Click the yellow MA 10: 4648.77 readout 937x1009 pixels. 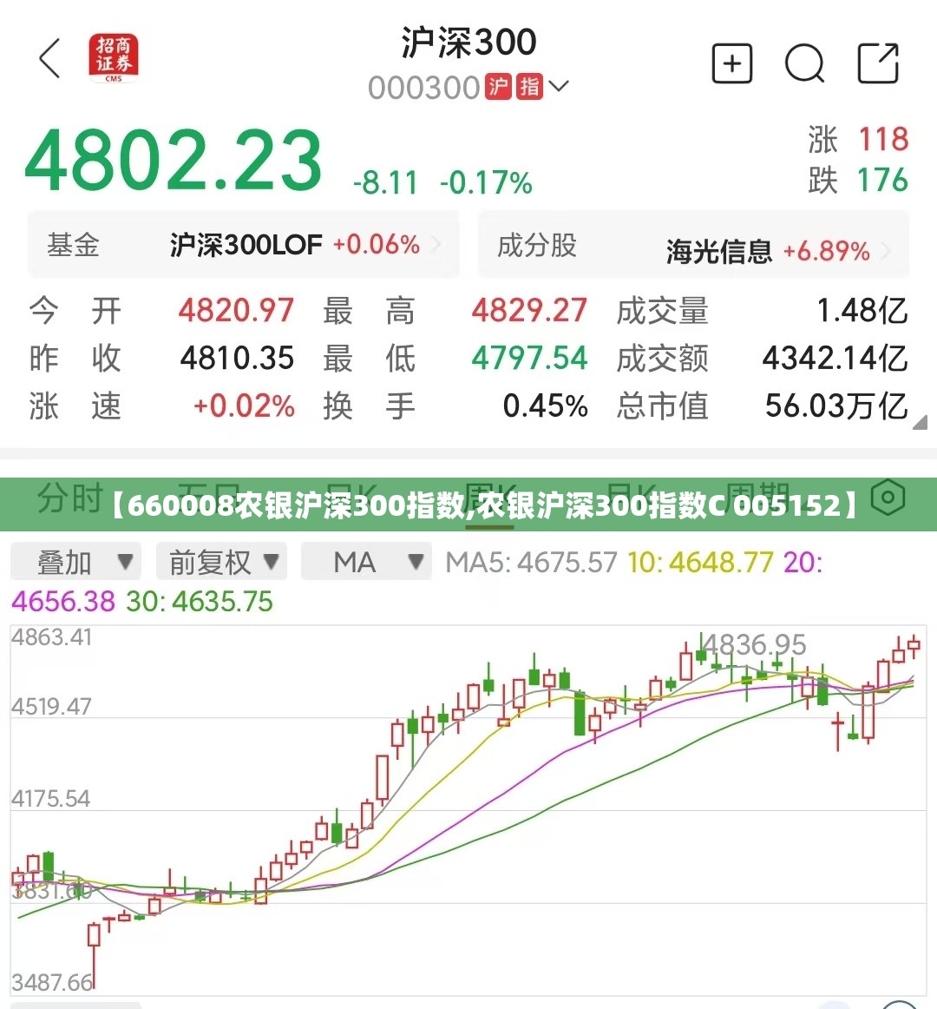point(700,563)
